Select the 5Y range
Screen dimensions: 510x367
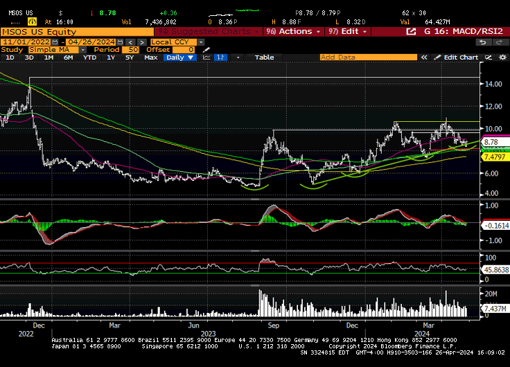(130, 57)
